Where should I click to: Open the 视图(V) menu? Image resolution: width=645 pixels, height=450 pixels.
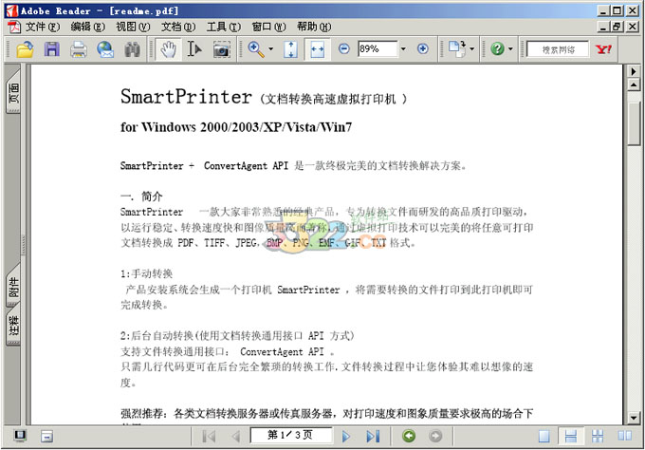pyautogui.click(x=133, y=27)
